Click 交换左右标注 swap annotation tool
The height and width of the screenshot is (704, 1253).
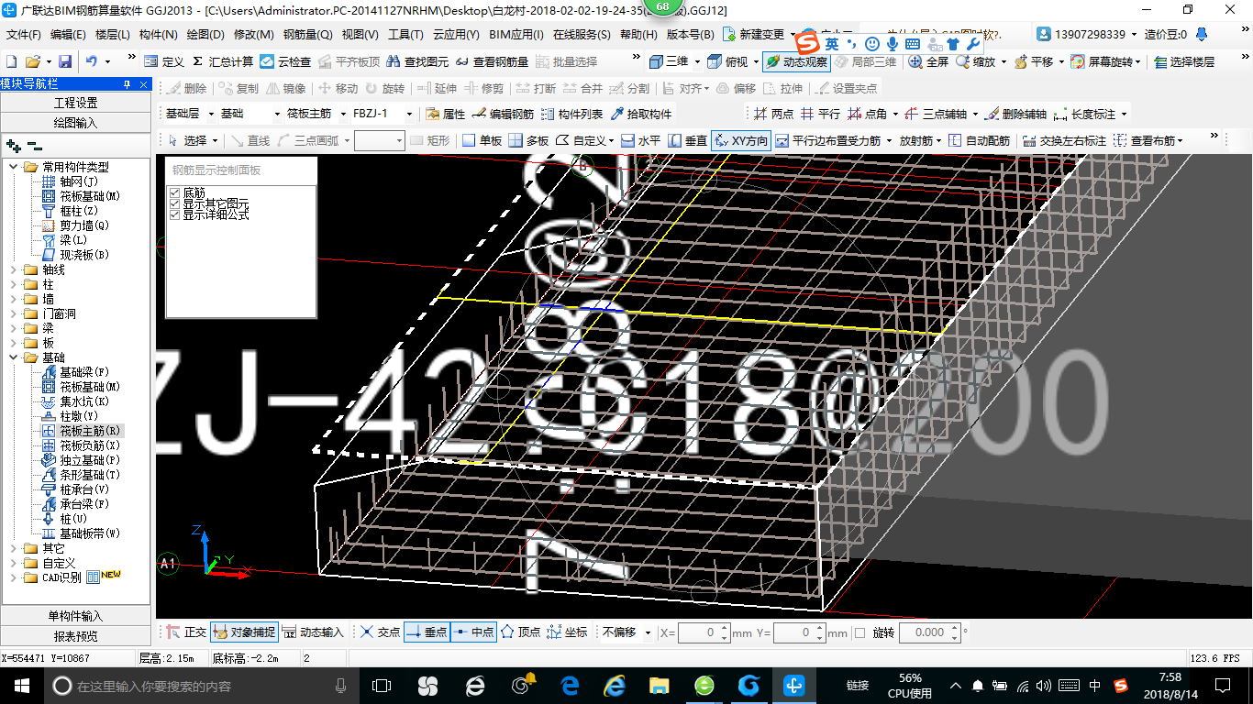point(1064,140)
